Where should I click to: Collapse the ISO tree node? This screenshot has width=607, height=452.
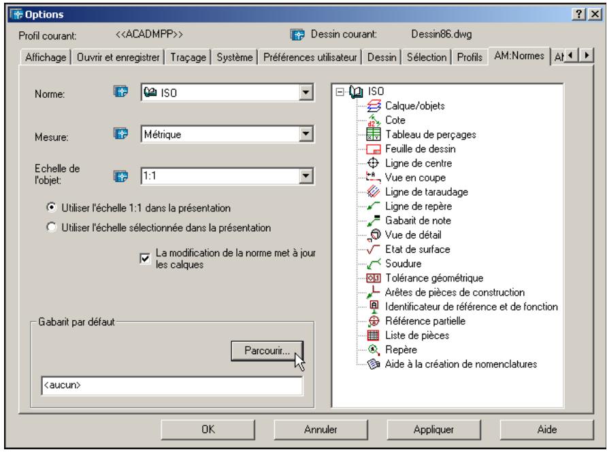[x=340, y=92]
